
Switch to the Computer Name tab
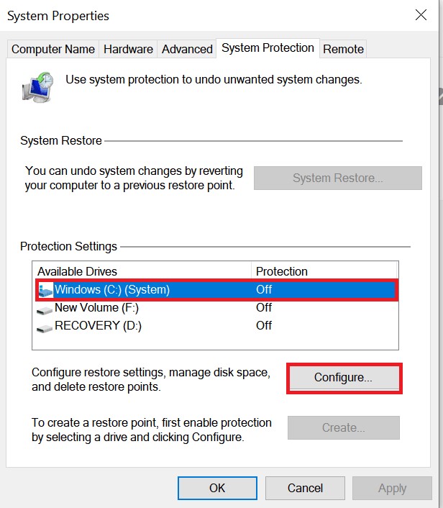point(53,49)
